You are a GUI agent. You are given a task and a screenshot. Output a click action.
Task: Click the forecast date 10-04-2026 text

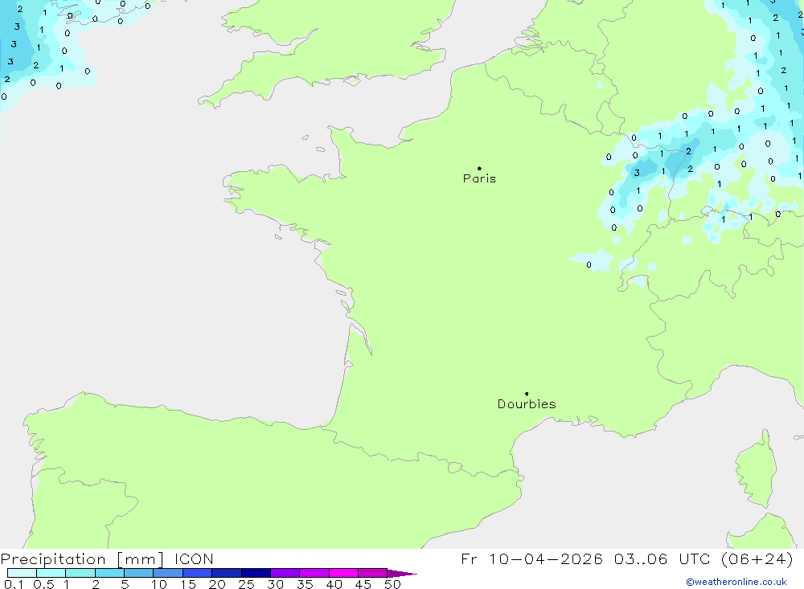pyautogui.click(x=550, y=559)
